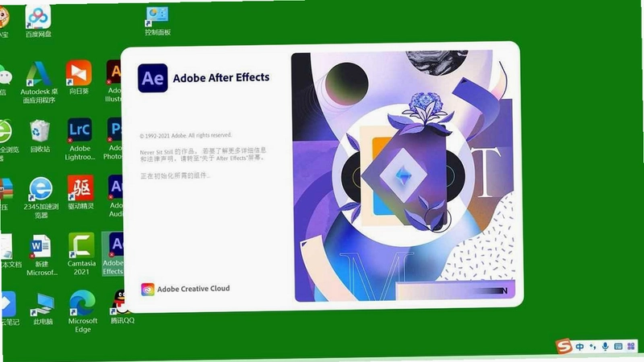The image size is (644, 362).
Task: Select the highlighted Adobe After Effects shortcut
Action: [x=113, y=253]
